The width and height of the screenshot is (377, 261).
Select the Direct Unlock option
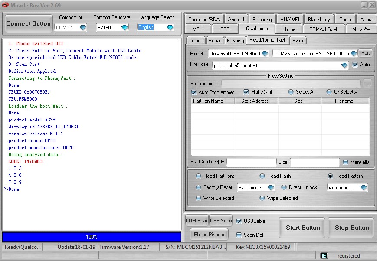(x=284, y=187)
